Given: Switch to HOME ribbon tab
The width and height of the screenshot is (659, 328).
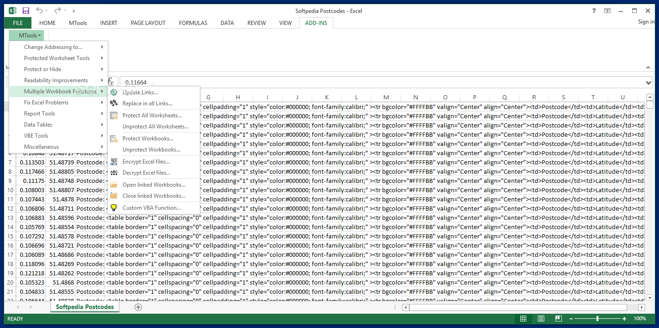Looking at the screenshot, I should (47, 23).
